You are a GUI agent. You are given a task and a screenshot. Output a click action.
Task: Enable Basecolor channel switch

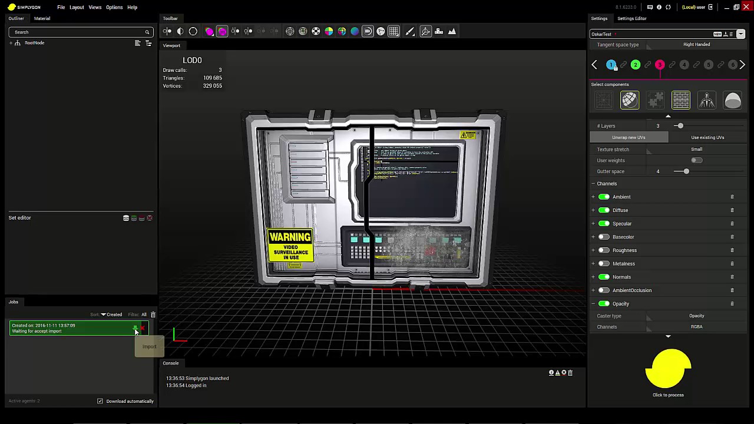604,237
